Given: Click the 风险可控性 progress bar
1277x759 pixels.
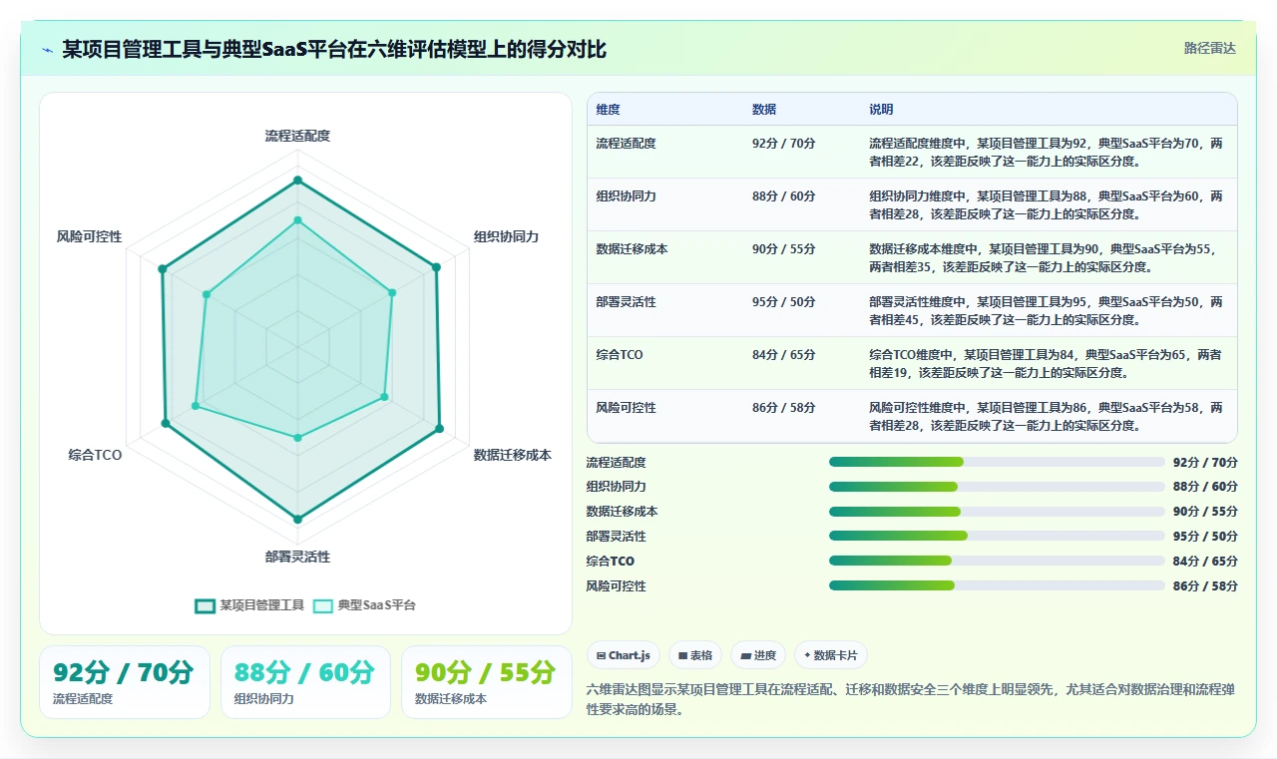Looking at the screenshot, I should 997,585.
